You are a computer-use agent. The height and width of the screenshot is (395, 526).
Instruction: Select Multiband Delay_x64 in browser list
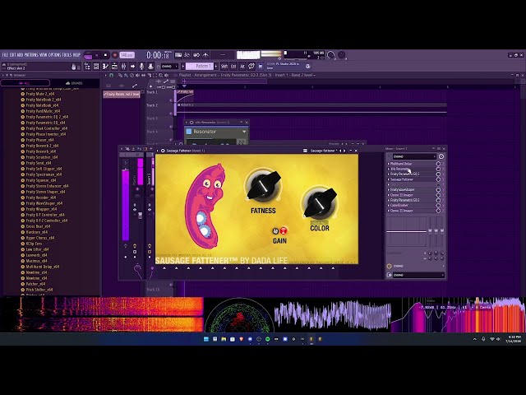pyautogui.click(x=42, y=267)
